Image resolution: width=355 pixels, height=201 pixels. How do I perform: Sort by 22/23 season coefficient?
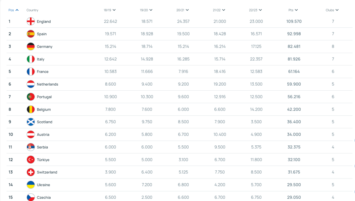tap(256, 10)
